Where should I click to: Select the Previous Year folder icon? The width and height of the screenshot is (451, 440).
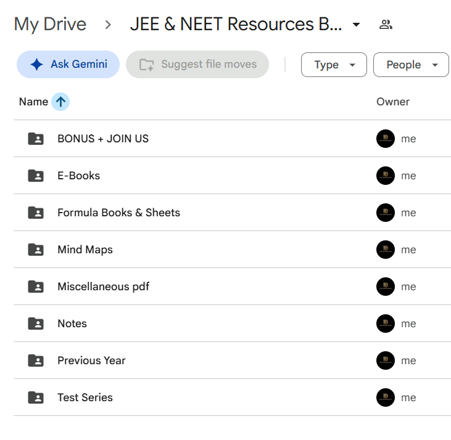pyautogui.click(x=36, y=361)
